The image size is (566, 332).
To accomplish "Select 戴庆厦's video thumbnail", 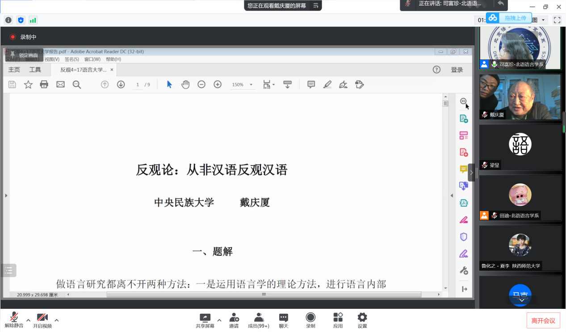I will 520,97.
